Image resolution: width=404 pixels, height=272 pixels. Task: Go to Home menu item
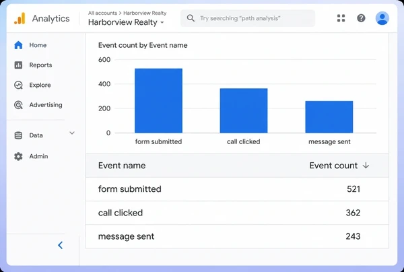(38, 45)
